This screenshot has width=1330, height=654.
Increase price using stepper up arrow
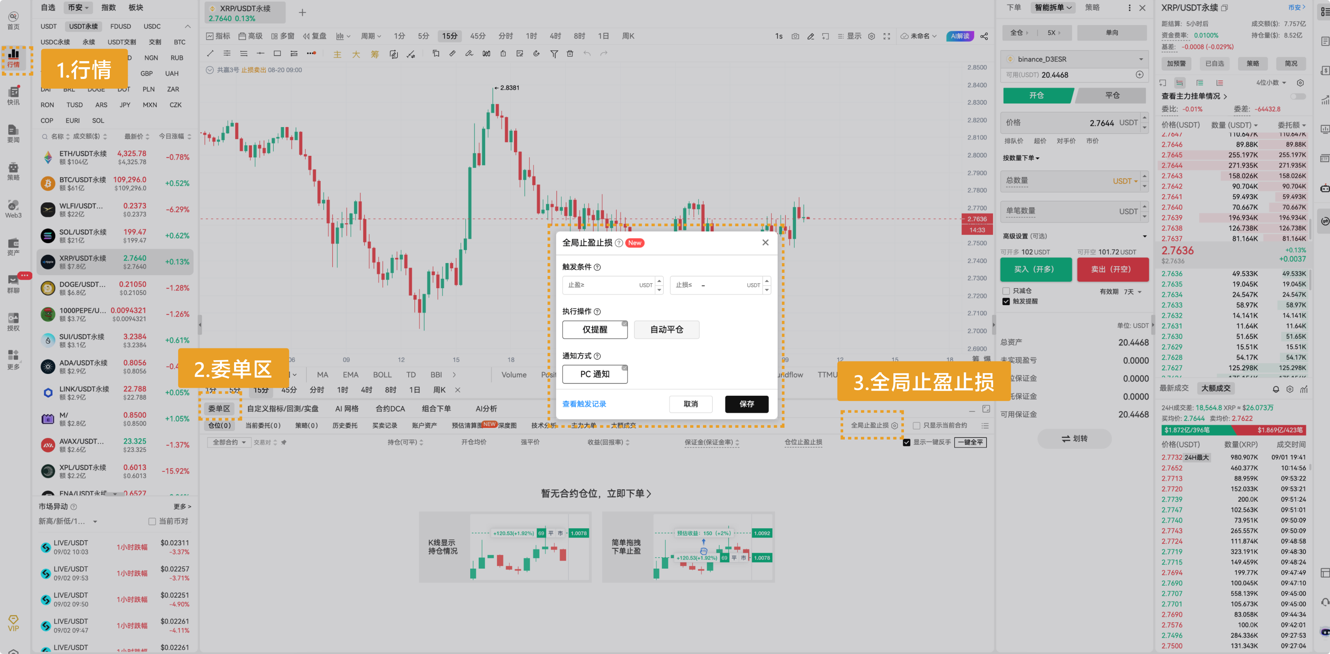(1145, 119)
